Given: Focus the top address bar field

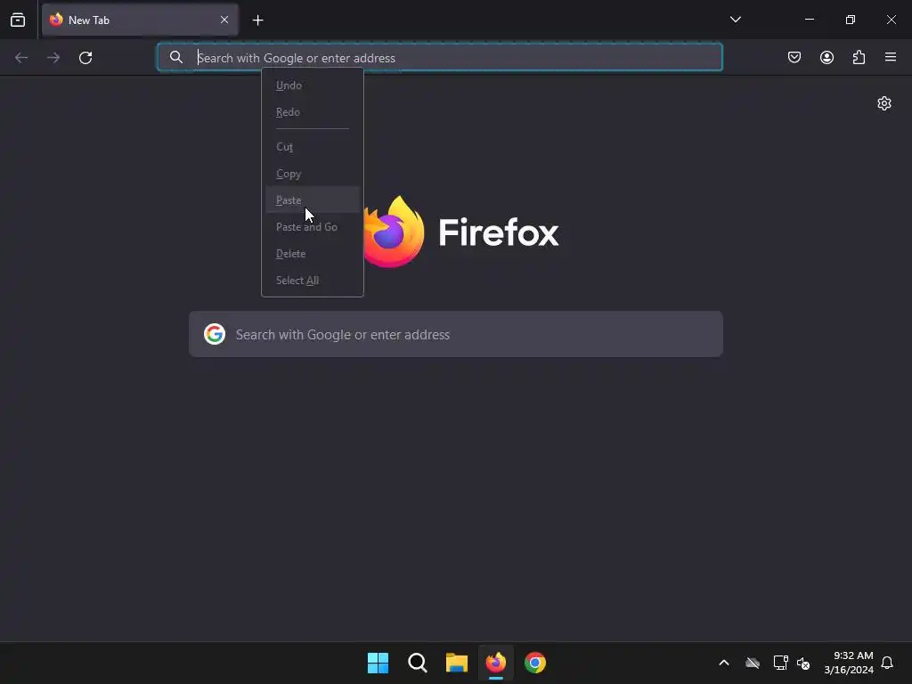Looking at the screenshot, I should tap(440, 57).
